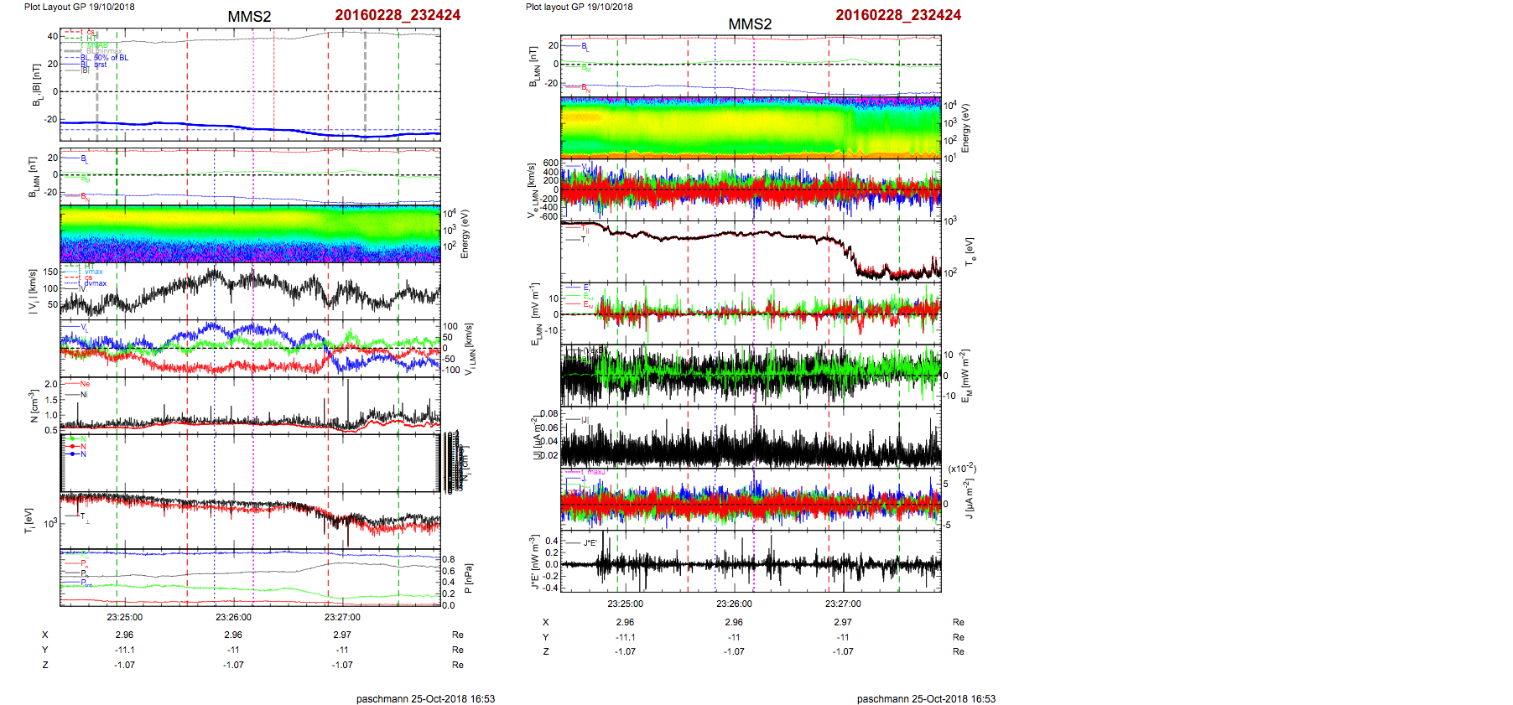Viewport: 1513px width, 705px height.
Task: Click the 'P [nPa]' axis label on left plot
Action: [468, 578]
